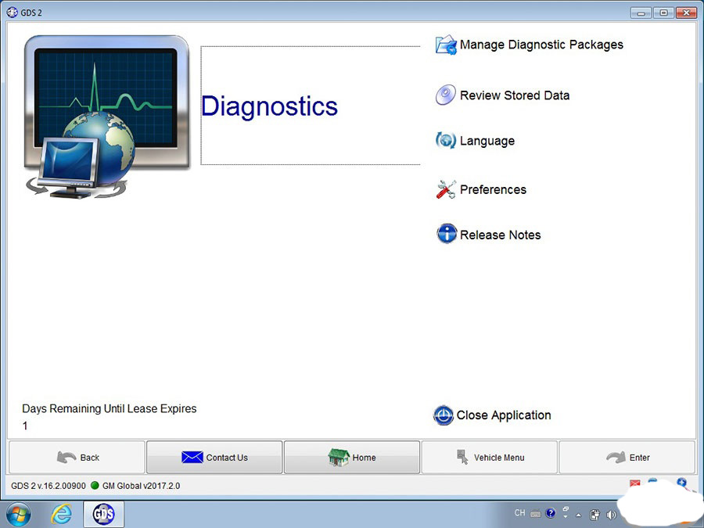Click the blue plus icon in status bar

click(x=681, y=483)
